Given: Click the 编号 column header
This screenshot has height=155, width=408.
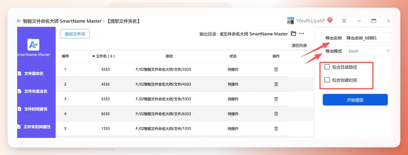Looking at the screenshot, I should pos(65,56).
